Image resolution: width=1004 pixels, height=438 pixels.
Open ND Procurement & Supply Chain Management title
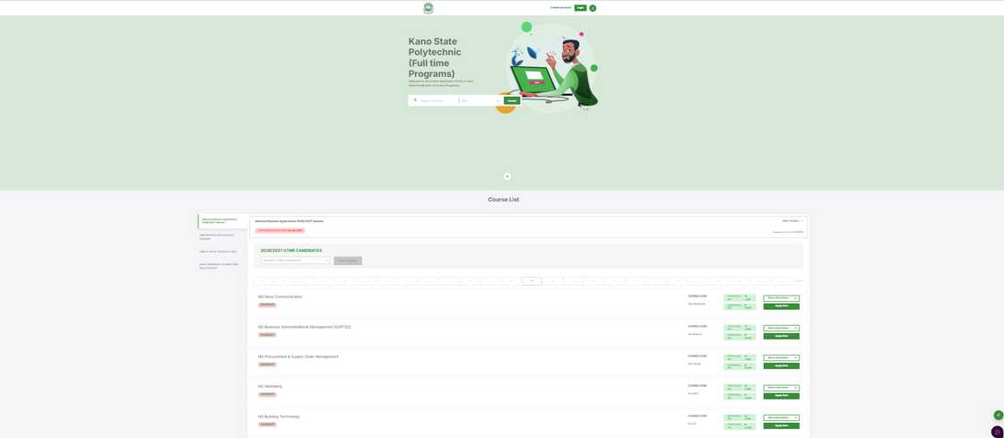tap(299, 356)
